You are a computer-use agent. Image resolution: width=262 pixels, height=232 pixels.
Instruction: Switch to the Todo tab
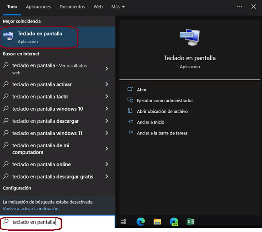click(12, 7)
